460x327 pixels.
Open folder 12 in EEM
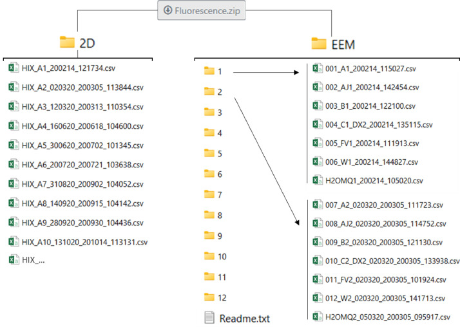point(215,297)
